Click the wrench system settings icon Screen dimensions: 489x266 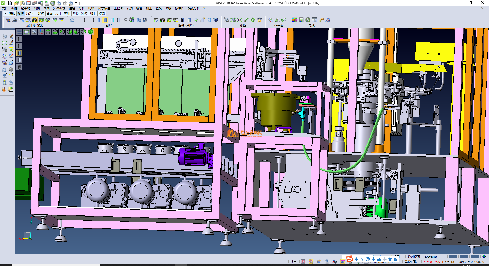point(308,20)
